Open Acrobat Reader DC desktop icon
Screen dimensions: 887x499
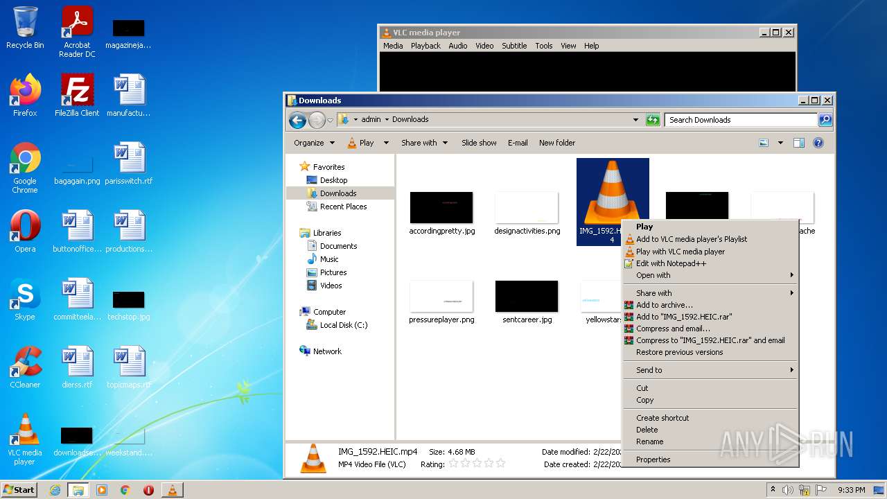[77, 32]
